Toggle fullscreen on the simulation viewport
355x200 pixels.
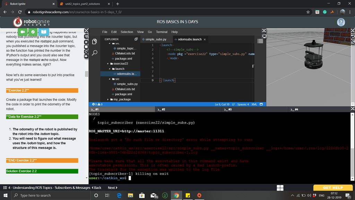click(x=352, y=31)
